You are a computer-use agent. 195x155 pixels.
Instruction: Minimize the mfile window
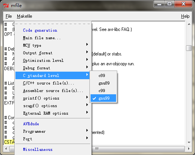click(x=159, y=4)
